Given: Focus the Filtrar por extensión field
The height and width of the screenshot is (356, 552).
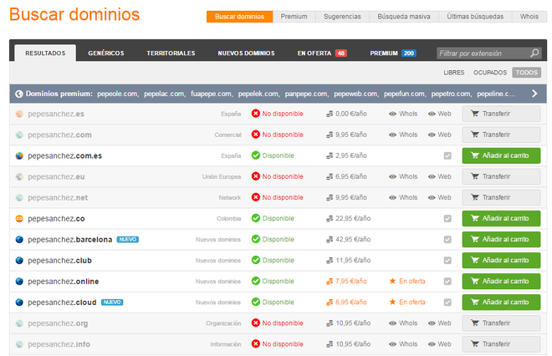Looking at the screenshot, I should (483, 53).
